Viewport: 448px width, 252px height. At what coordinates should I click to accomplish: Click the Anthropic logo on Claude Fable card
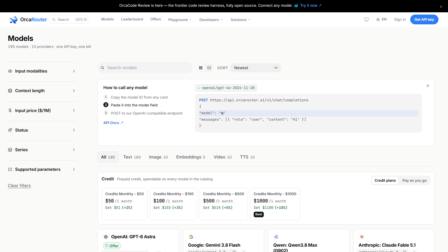362,237
